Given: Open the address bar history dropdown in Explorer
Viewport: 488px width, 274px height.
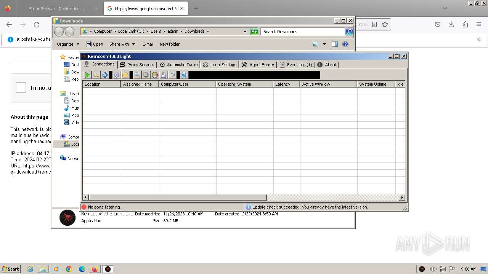Looking at the screenshot, I should click(x=245, y=32).
